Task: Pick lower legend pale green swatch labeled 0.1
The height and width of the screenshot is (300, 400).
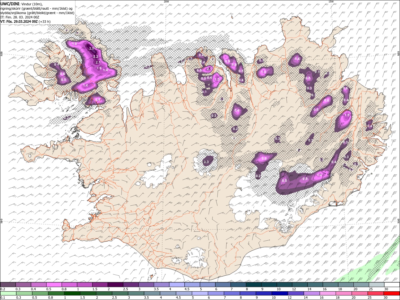Action: point(8,293)
